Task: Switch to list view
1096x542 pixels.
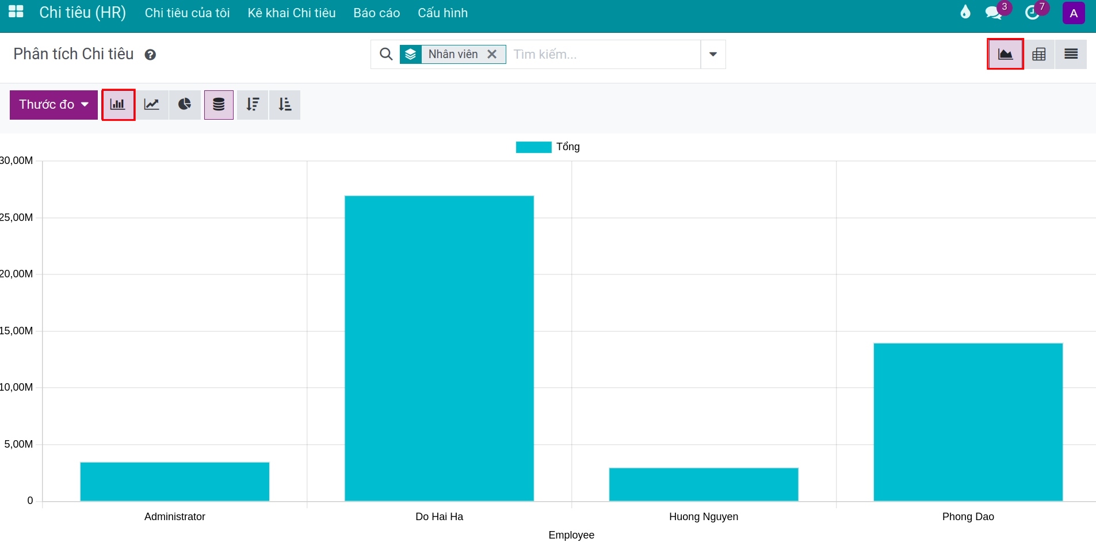Action: [1071, 54]
